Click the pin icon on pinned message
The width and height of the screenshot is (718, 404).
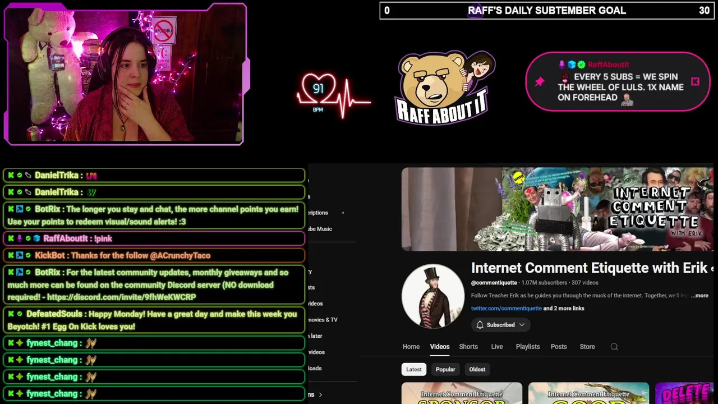[540, 82]
